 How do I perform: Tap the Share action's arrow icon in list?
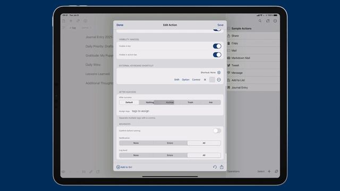coord(228,36)
